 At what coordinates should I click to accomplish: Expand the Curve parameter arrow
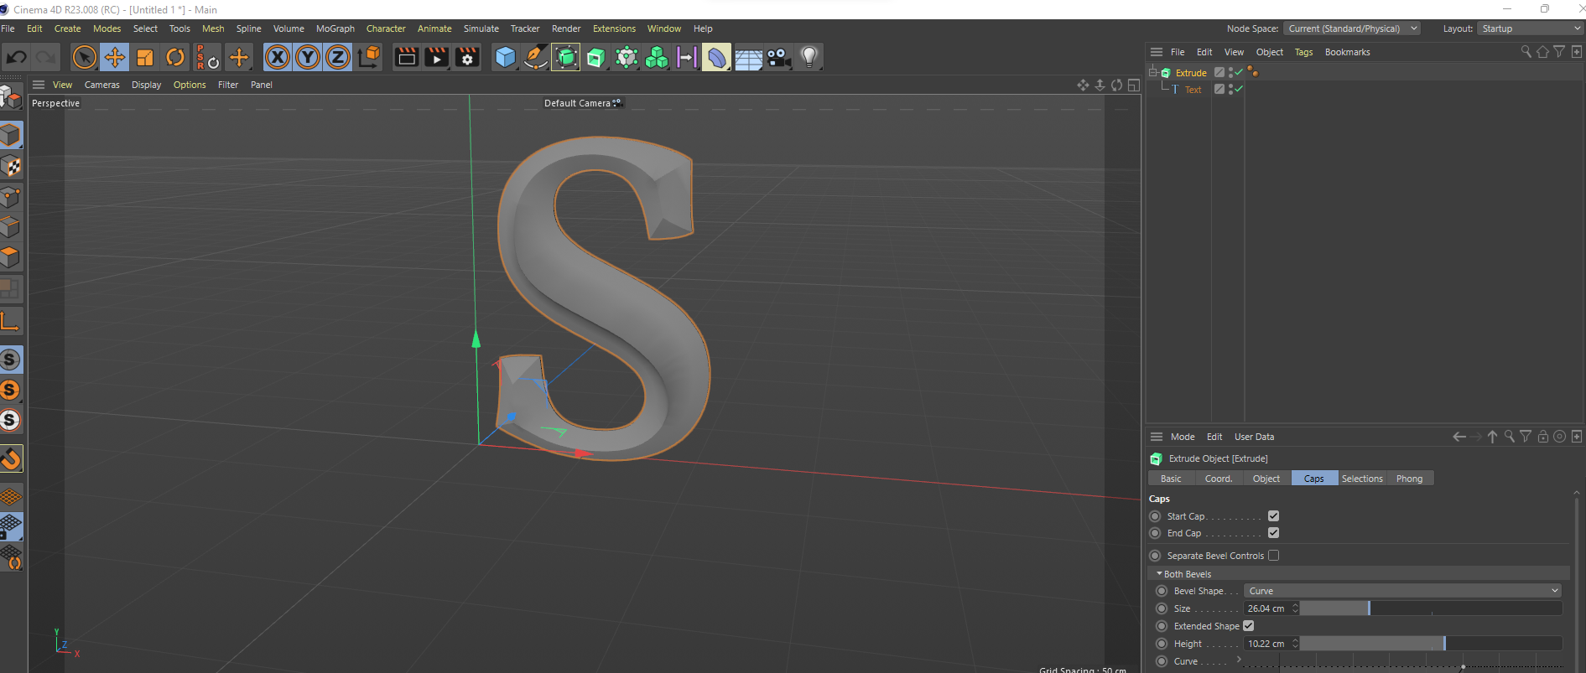pyautogui.click(x=1239, y=660)
